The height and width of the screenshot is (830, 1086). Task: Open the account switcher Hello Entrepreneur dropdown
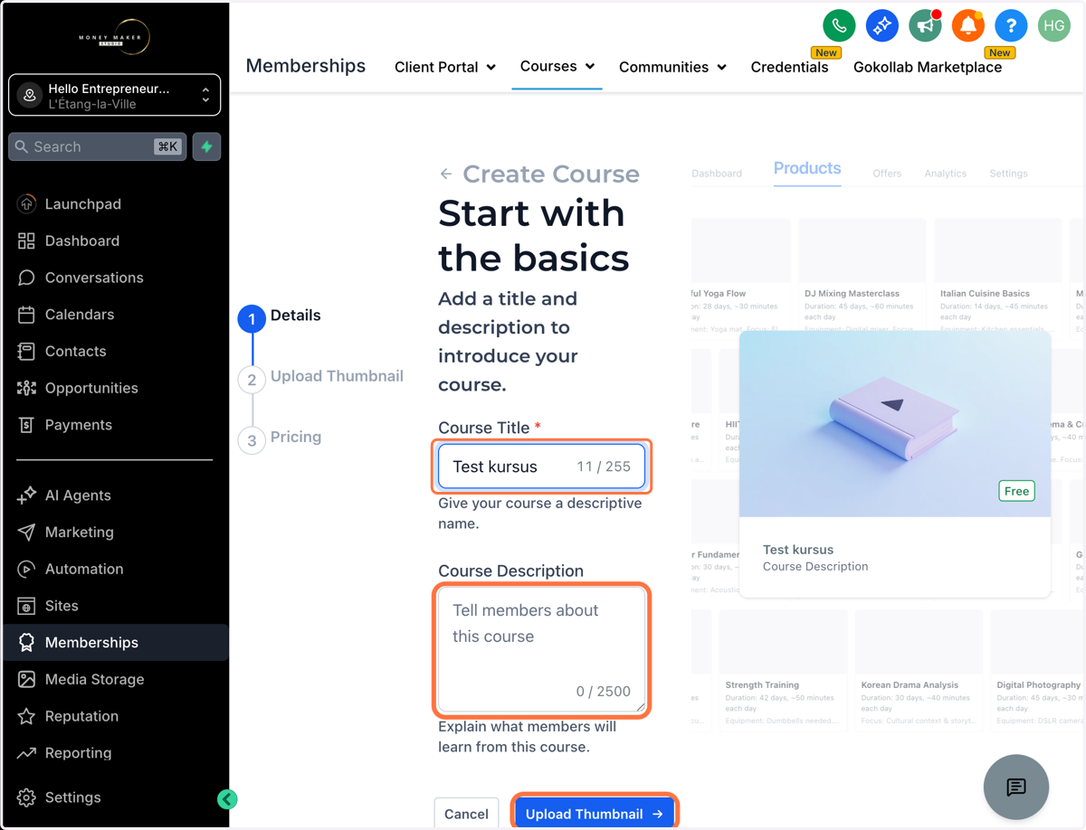tap(114, 95)
